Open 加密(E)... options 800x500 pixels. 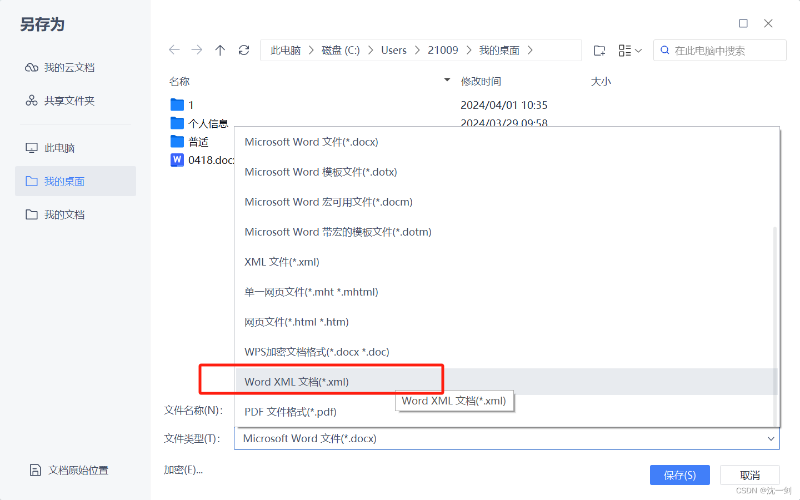[183, 470]
